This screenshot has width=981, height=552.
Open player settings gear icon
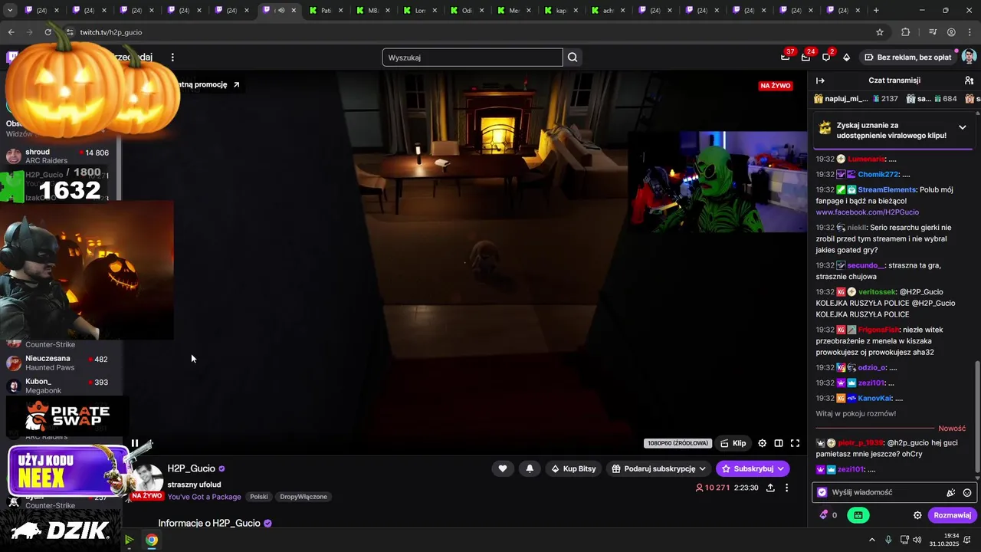point(762,443)
